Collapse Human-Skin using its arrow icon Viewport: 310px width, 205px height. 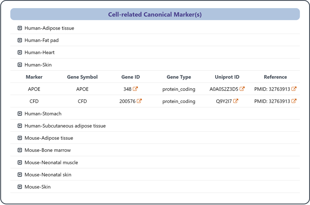(20, 65)
